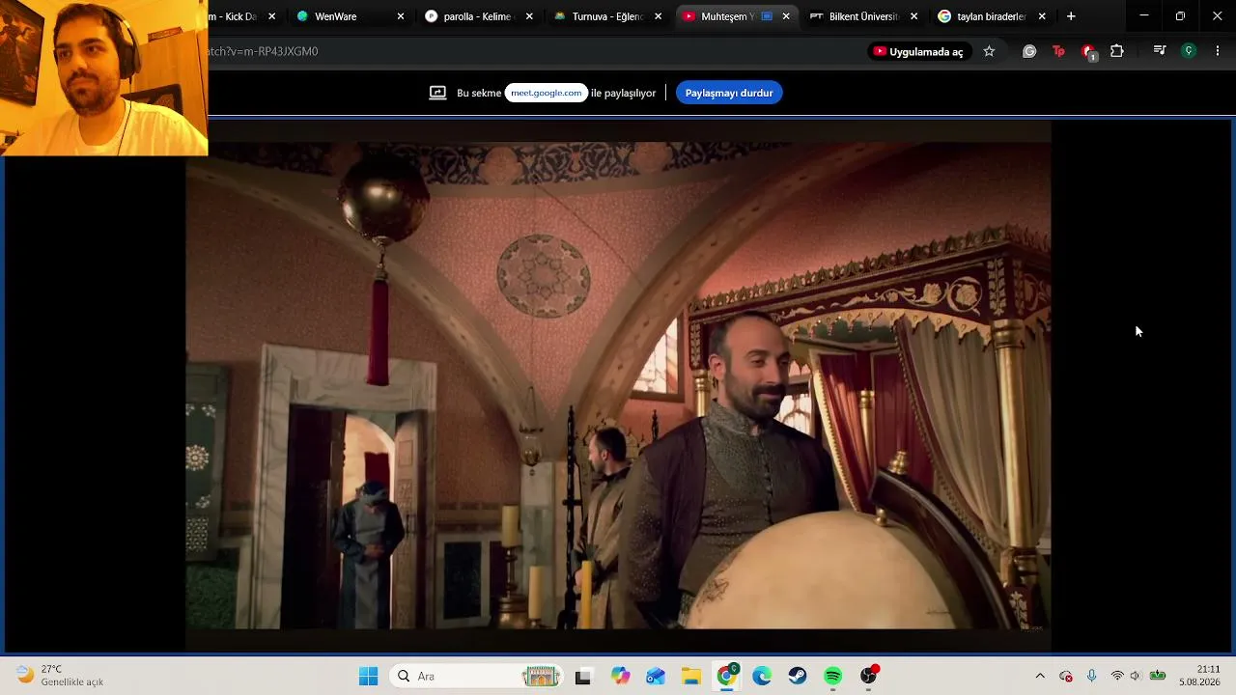Screen dimensions: 1236x695
Task: Show hidden system tray icons
Action: pyautogui.click(x=1040, y=677)
